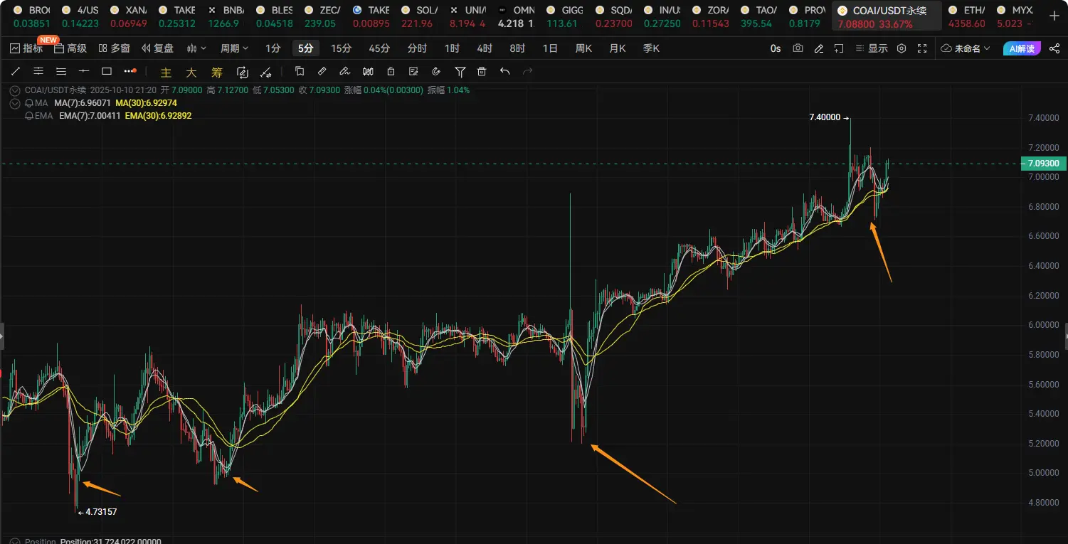Open the candlestick chart type dropdown

point(196,48)
